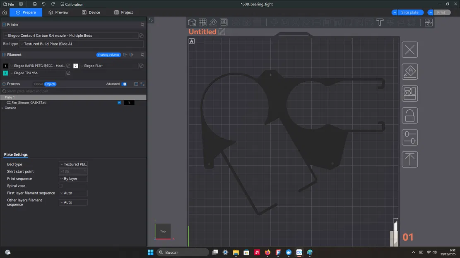Image resolution: width=460 pixels, height=258 pixels.
Task: Open the printer preset dropdown
Action: (70, 36)
